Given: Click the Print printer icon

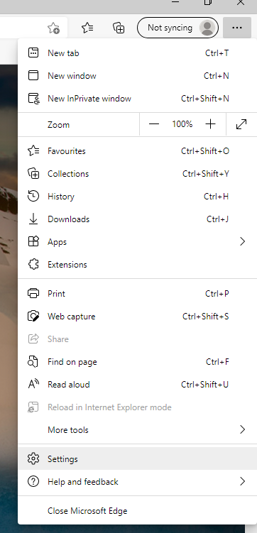Looking at the screenshot, I should 33,294.
